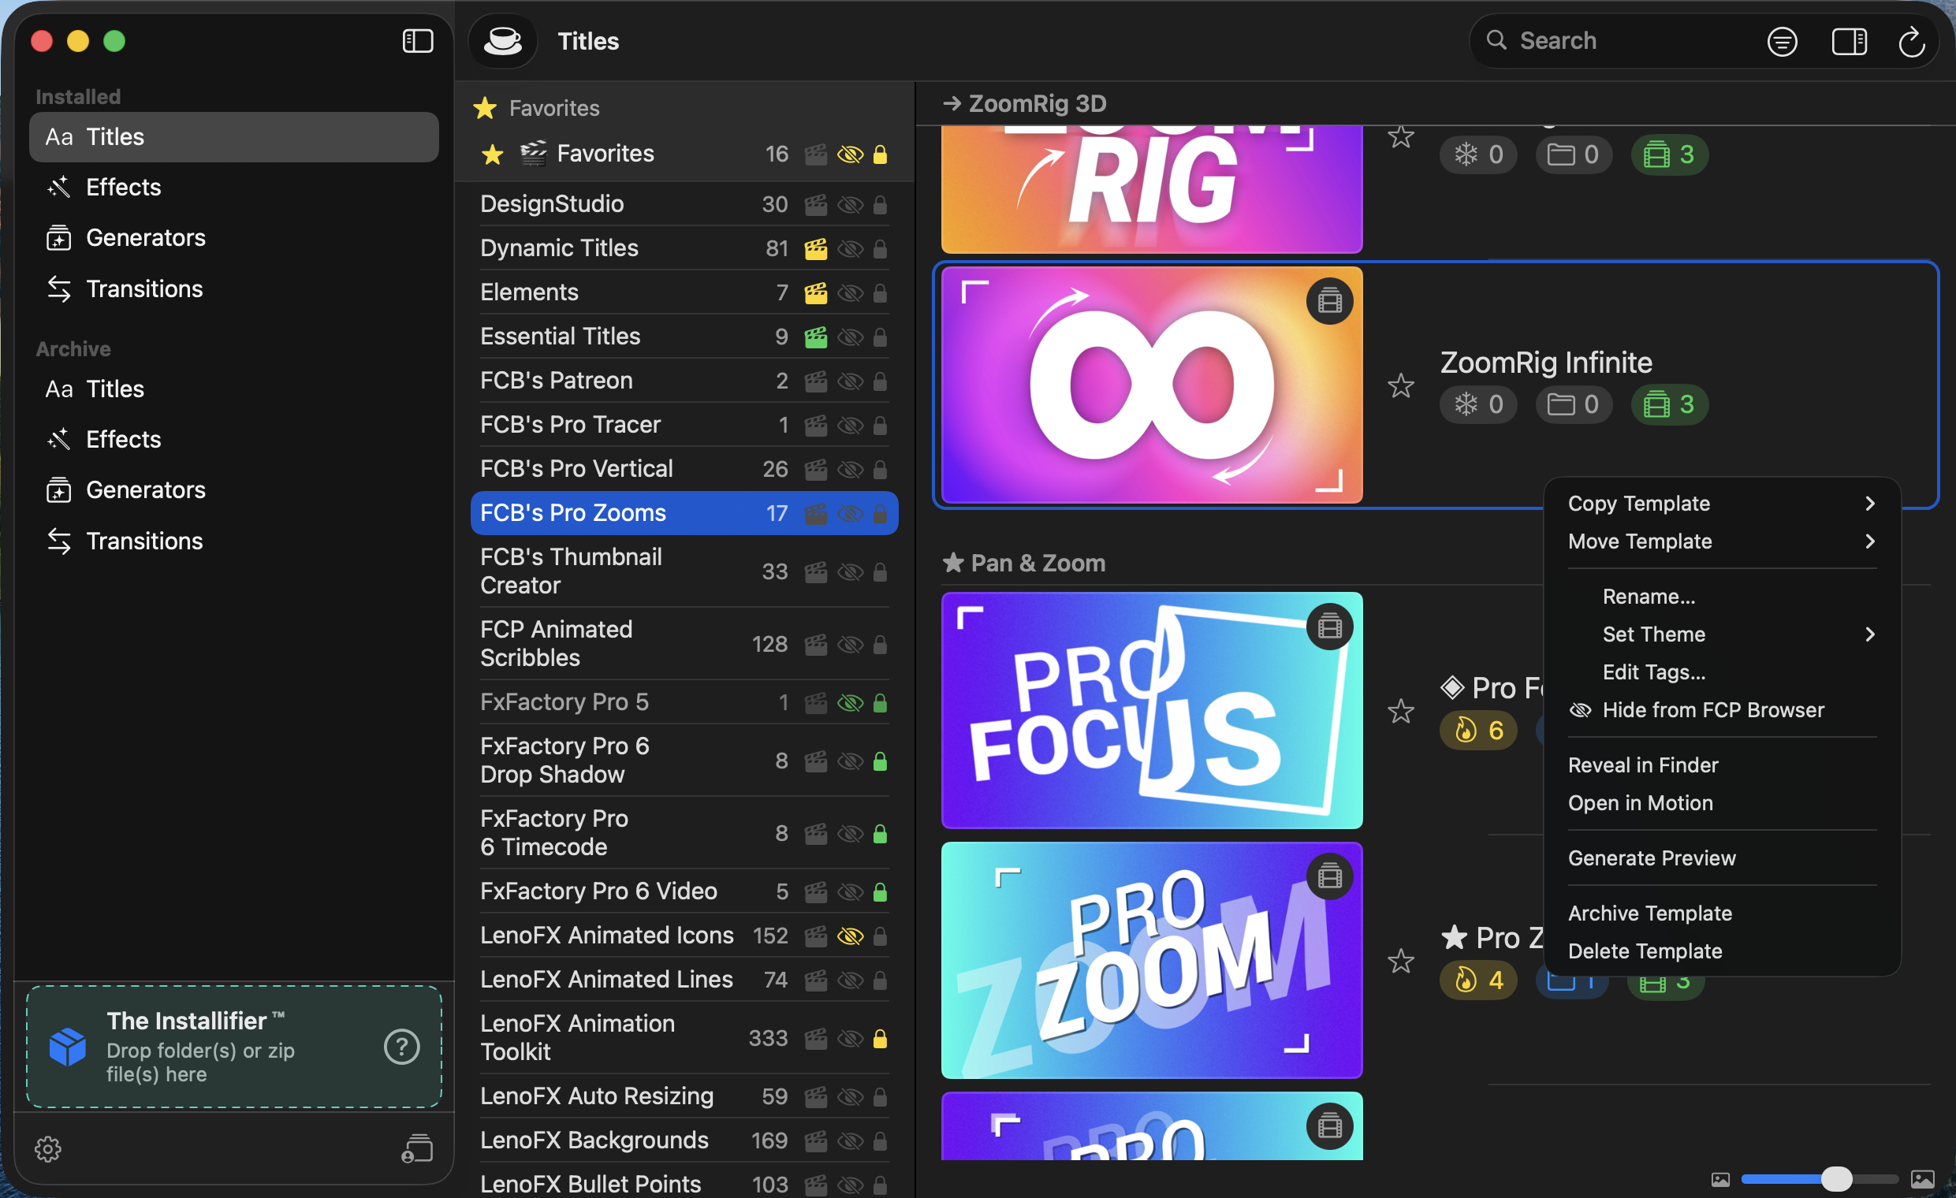The width and height of the screenshot is (1956, 1198).
Task: Click the Installifier help question mark
Action: coord(401,1047)
